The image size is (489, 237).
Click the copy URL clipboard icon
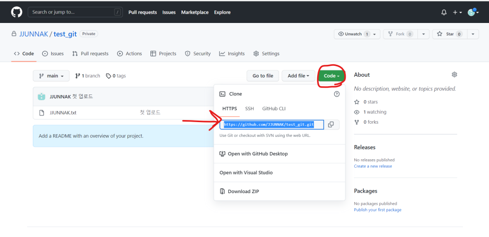click(331, 125)
